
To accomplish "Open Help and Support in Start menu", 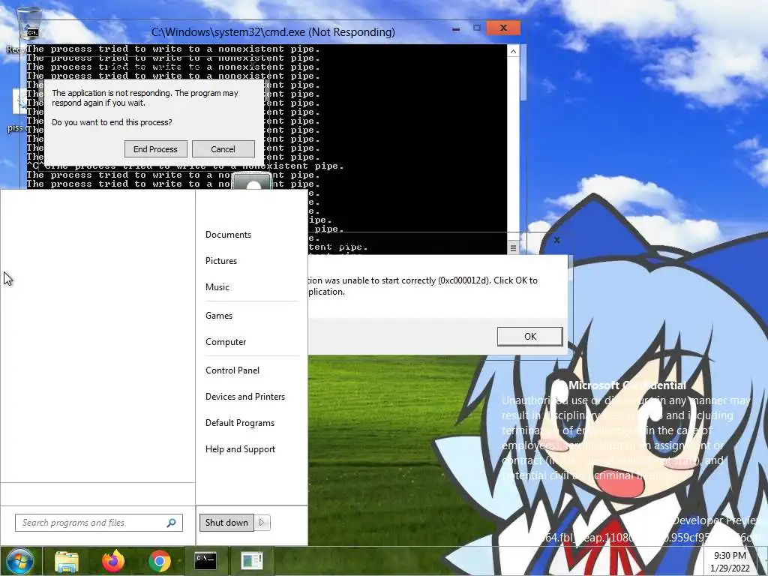I will (241, 449).
